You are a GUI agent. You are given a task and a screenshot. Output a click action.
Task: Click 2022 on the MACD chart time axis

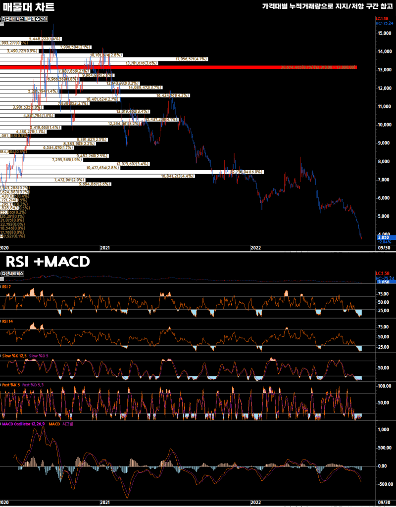pos(255,503)
